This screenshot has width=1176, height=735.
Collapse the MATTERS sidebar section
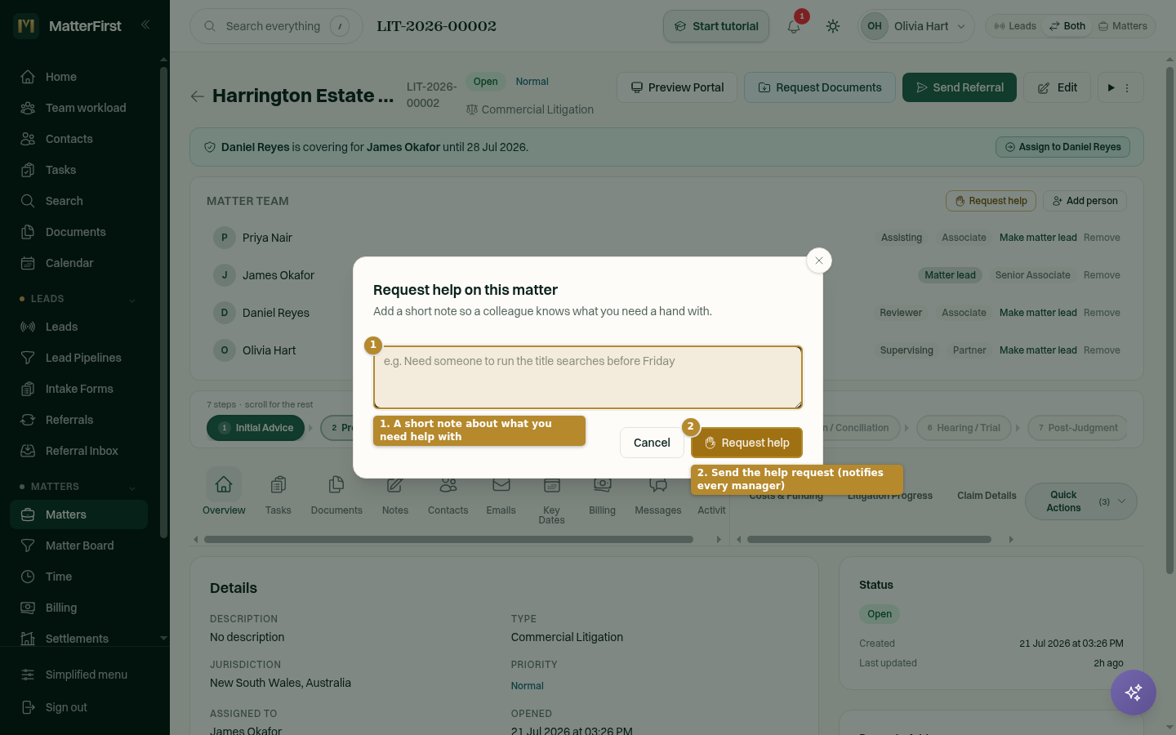(131, 488)
